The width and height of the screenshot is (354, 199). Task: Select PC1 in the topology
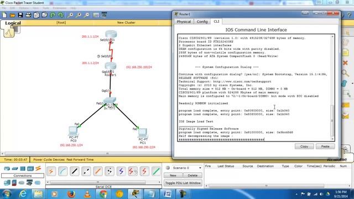[x=143, y=133]
